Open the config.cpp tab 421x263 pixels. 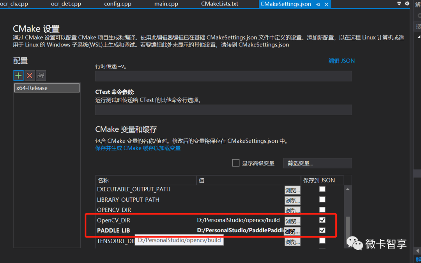(118, 4)
